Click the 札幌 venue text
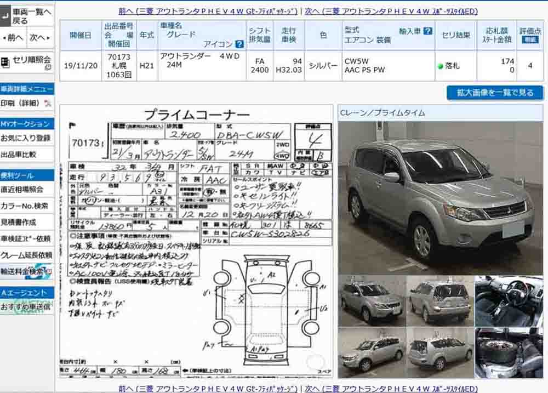 (119, 66)
